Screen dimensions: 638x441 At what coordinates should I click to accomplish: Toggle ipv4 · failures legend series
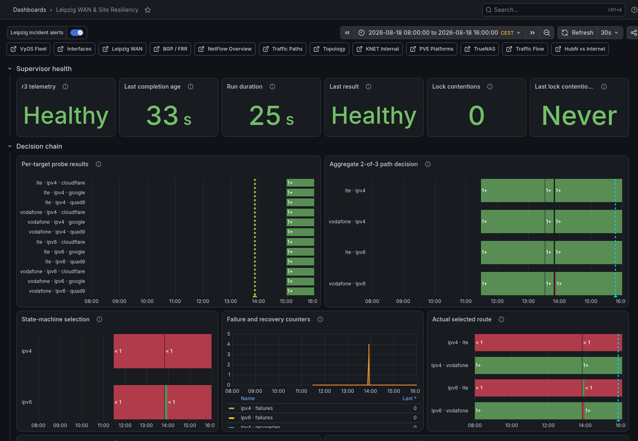[231, 408]
